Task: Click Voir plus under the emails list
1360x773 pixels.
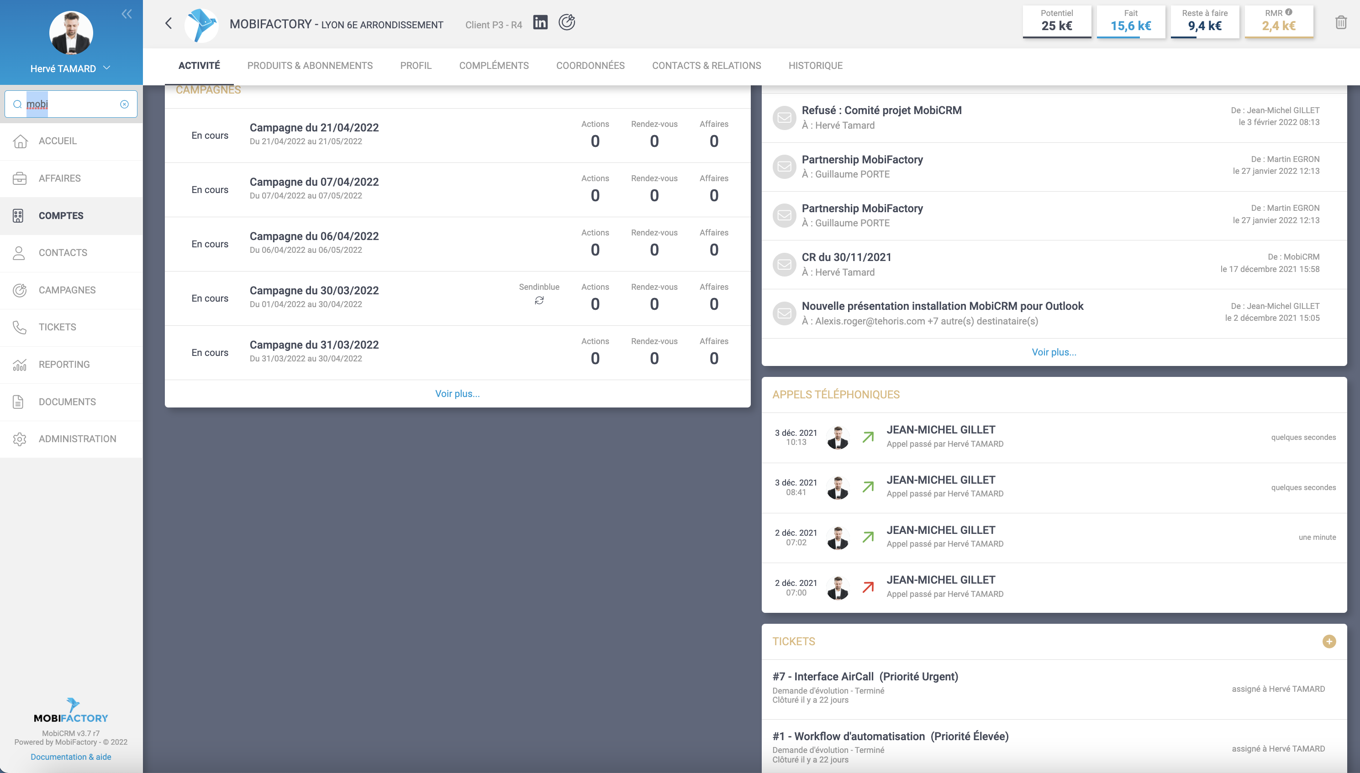Action: tap(1054, 352)
